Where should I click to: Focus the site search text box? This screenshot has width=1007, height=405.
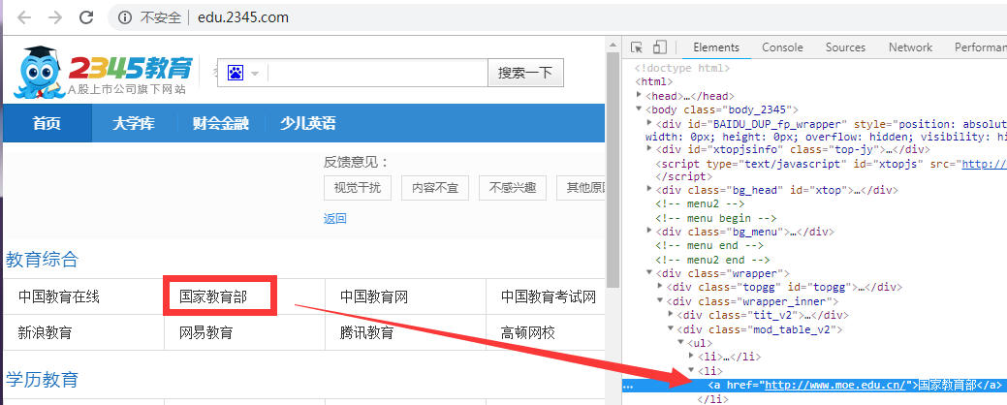click(377, 73)
